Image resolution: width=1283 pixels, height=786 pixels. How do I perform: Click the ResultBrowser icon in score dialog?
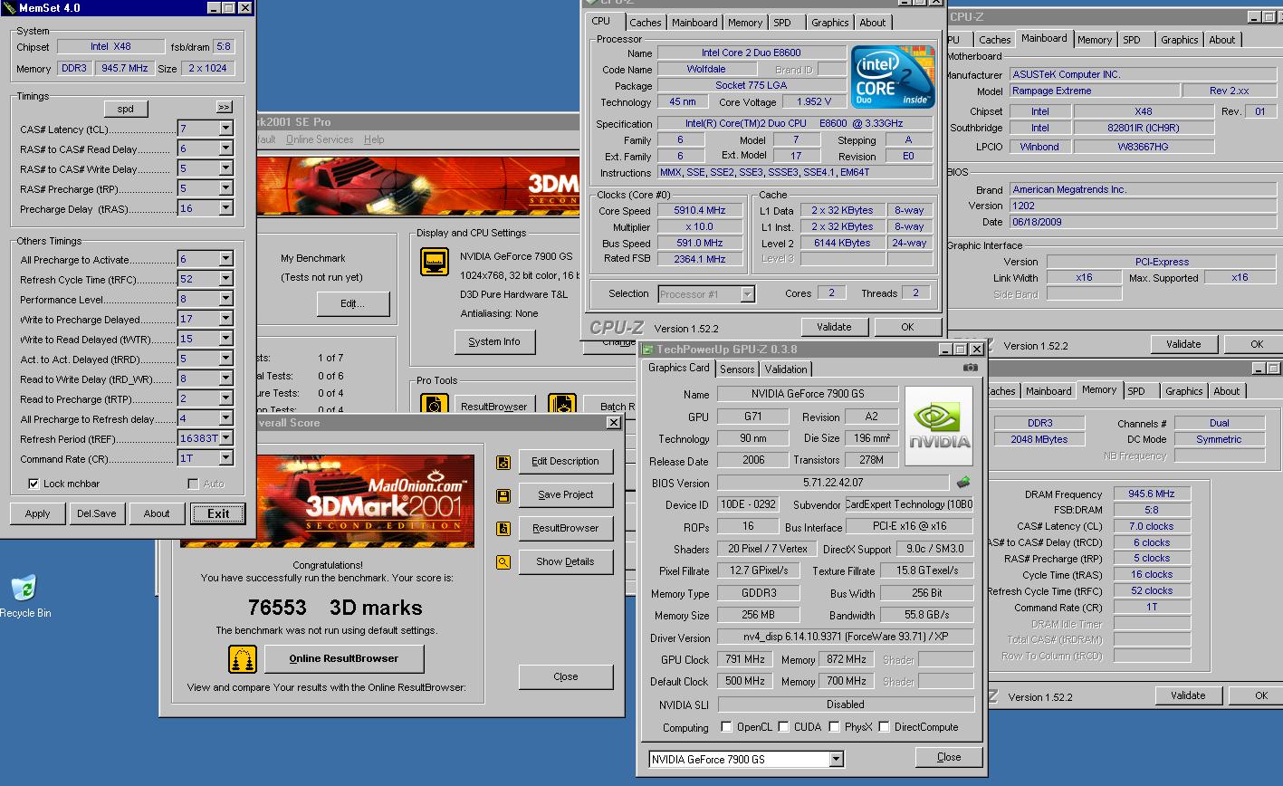[x=503, y=529]
